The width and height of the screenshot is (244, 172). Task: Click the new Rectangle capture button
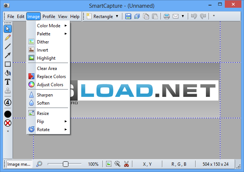100,16
